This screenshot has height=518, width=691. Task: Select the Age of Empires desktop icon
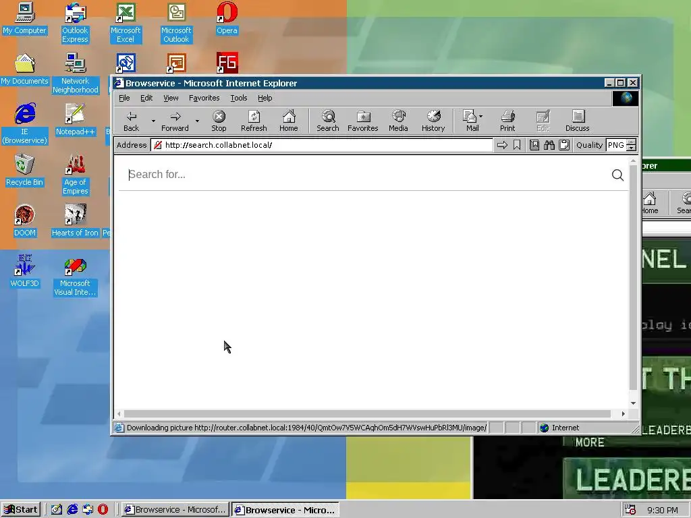point(75,175)
